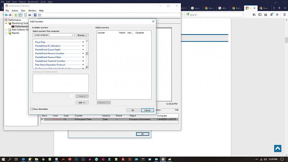This screenshot has height=162, width=288.
Task: Click the counter list scroll-down arrow
Action: [87, 67]
